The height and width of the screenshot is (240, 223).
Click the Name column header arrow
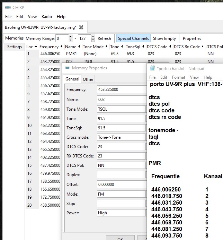click(79, 46)
